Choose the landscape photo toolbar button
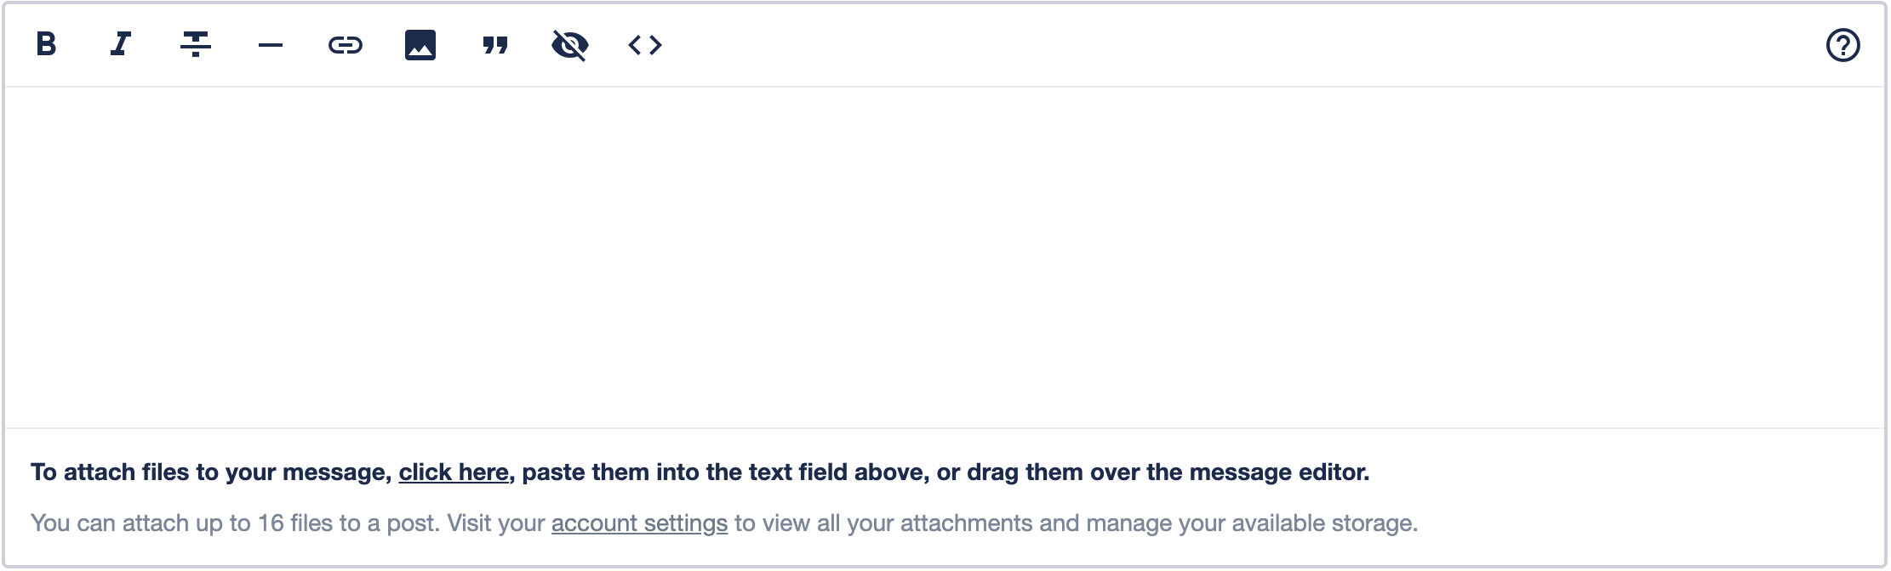This screenshot has height=571, width=1891. 420,45
